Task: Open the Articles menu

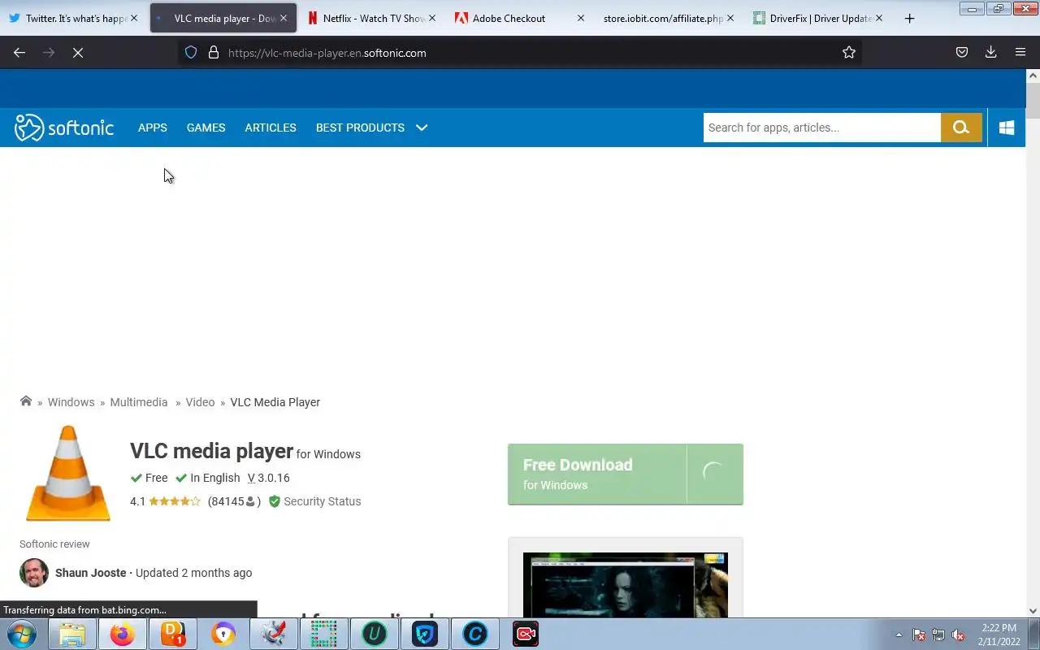Action: 271,128
